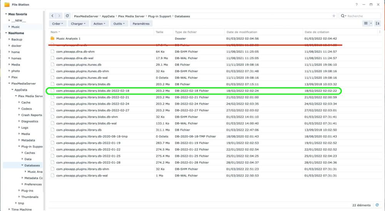This screenshot has height=211, width=385.
Task: Expand the Outils dropdown
Action: 119,23
